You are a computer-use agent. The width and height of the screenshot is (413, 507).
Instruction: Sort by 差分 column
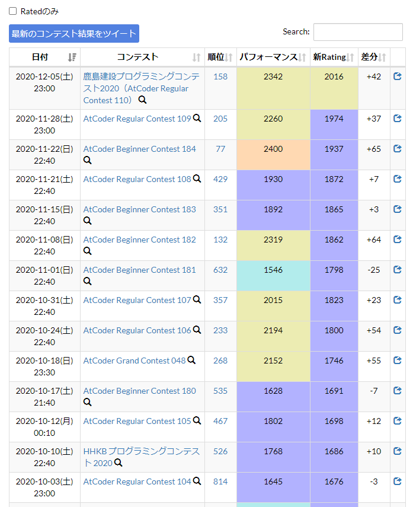click(x=374, y=58)
